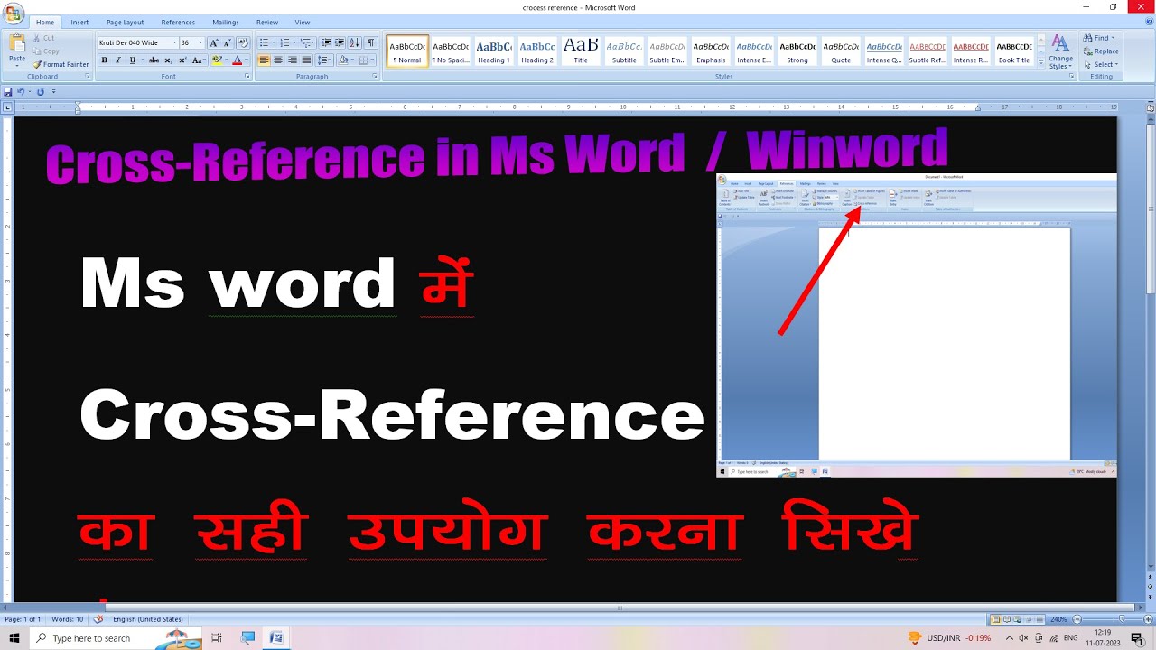Toggle Underline formatting
Screen dimensions: 1156x650
(133, 60)
